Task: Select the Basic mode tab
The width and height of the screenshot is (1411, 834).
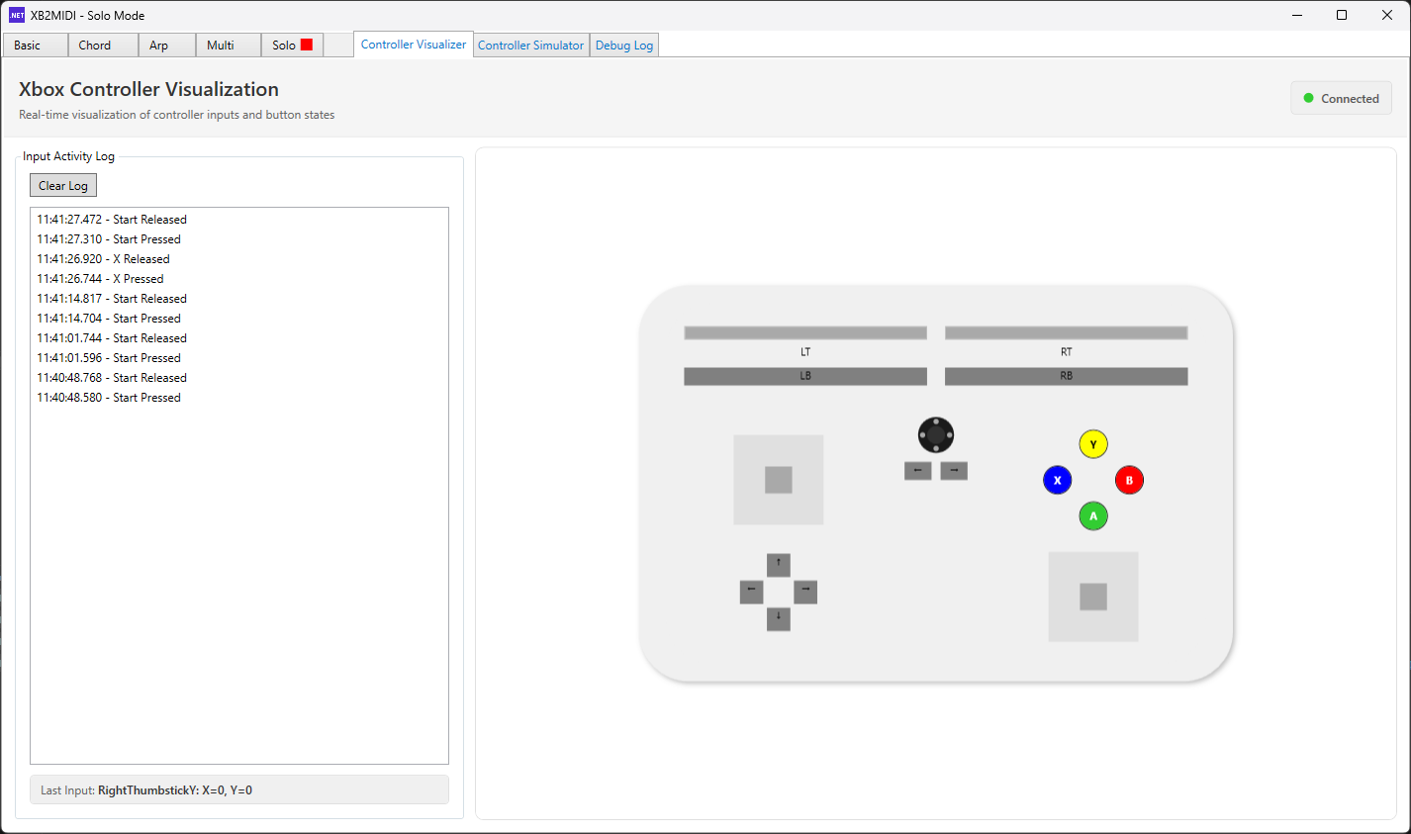Action: click(x=34, y=45)
